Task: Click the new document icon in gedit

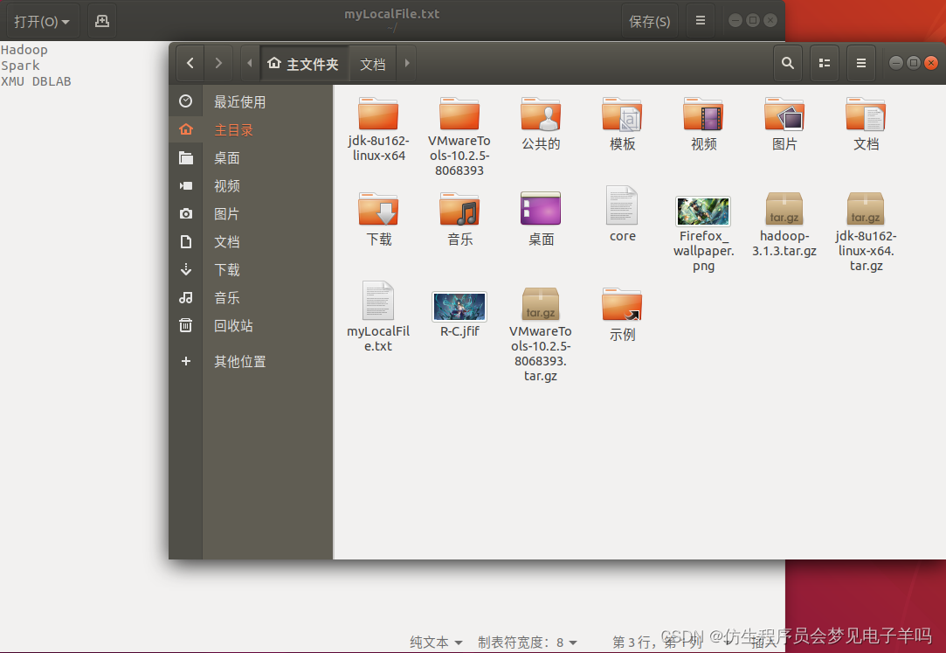Action: pos(102,21)
